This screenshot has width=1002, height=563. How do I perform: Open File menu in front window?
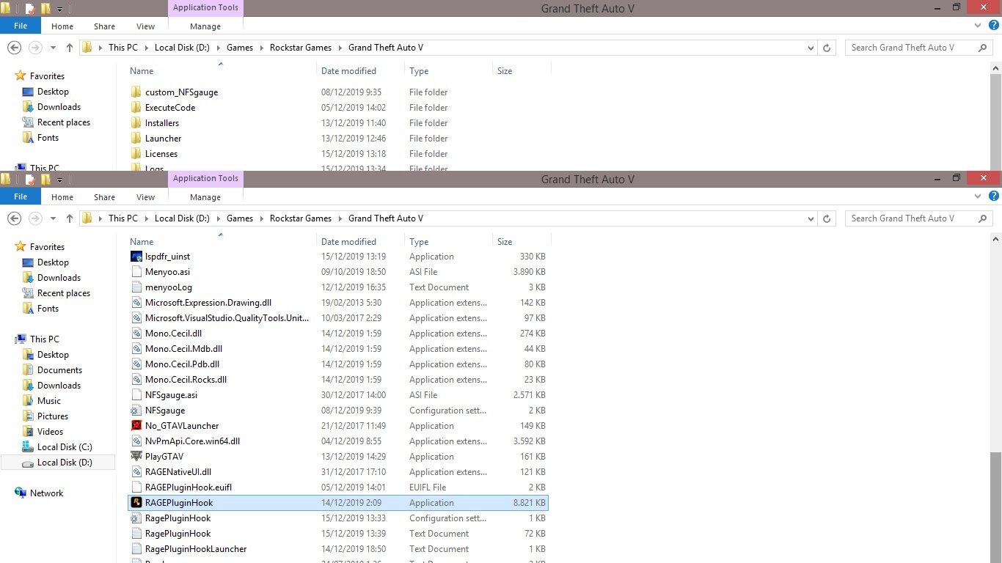tap(21, 196)
